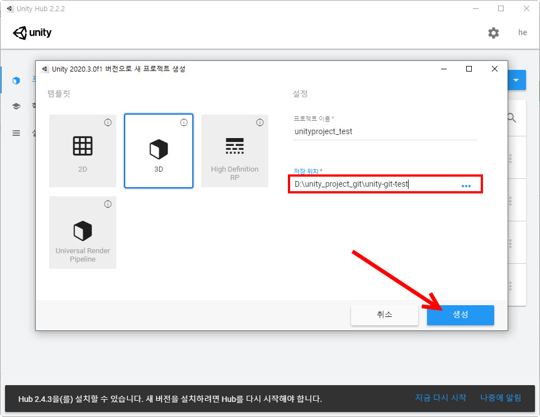Maximize the new project dialog
This screenshot has height=417, width=540.
point(468,69)
